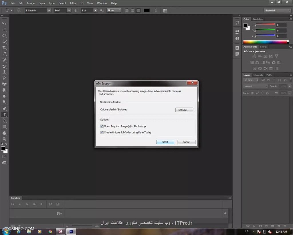The width and height of the screenshot is (293, 235).
Task: Click Cancel in WIA Support dialog
Action: pyautogui.click(x=186, y=142)
